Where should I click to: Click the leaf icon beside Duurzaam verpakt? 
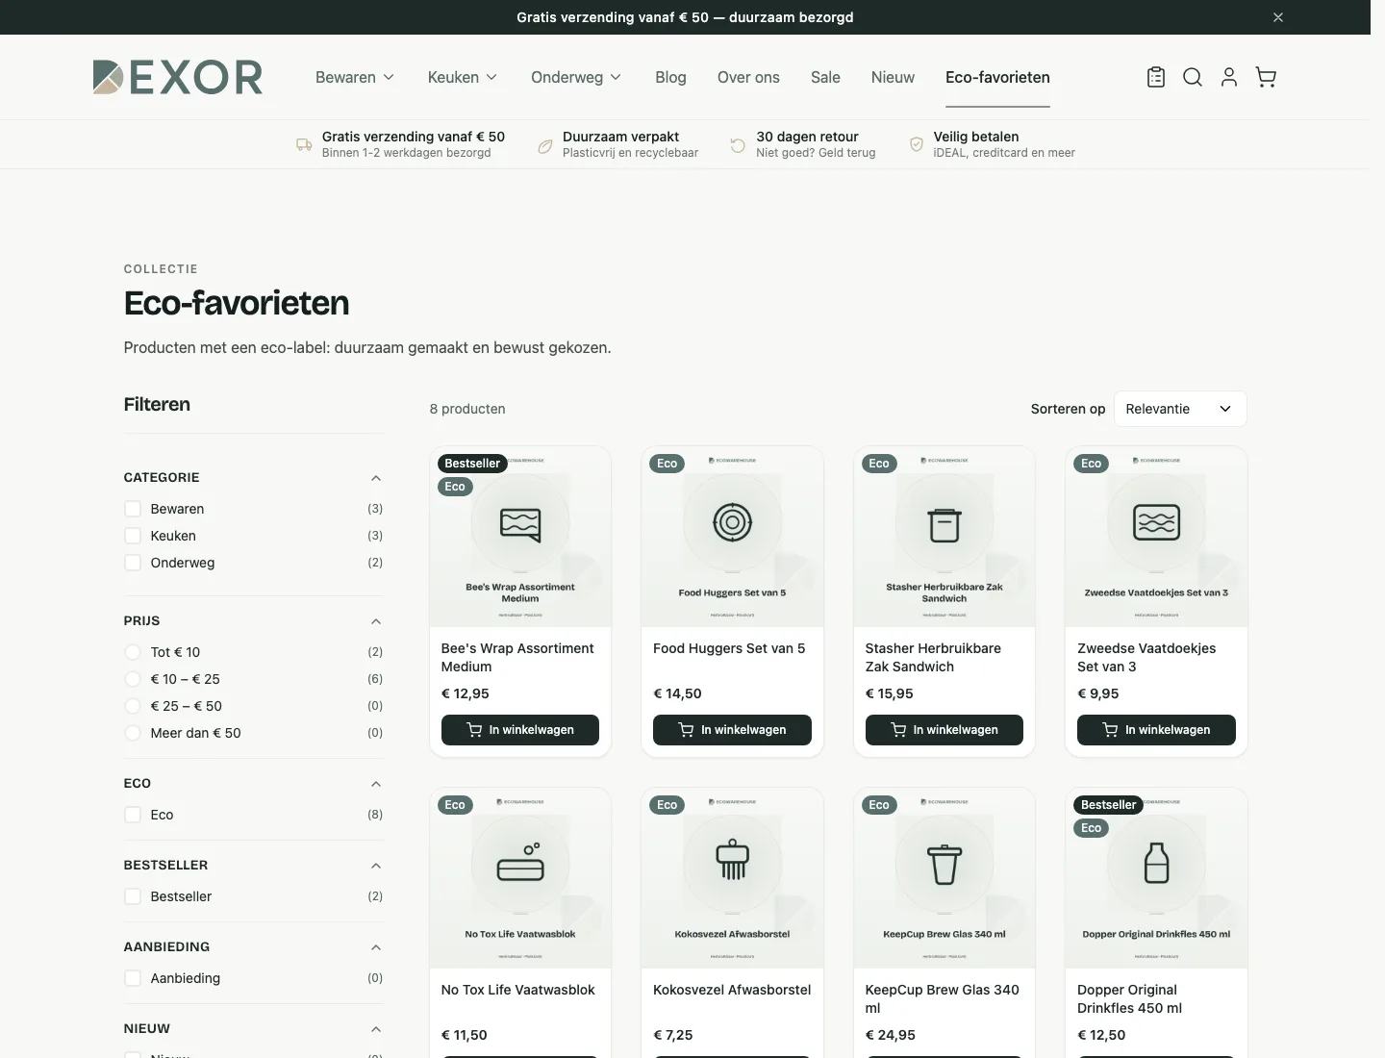click(544, 145)
